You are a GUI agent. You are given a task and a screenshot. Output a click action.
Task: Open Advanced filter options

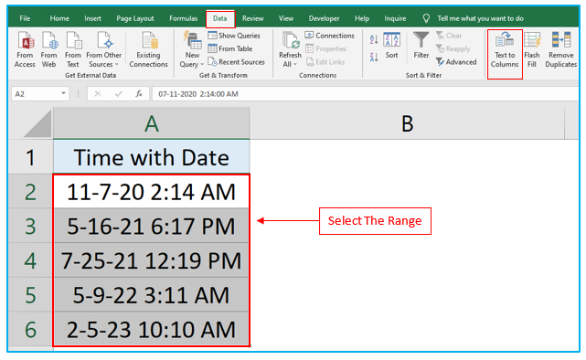tap(456, 62)
